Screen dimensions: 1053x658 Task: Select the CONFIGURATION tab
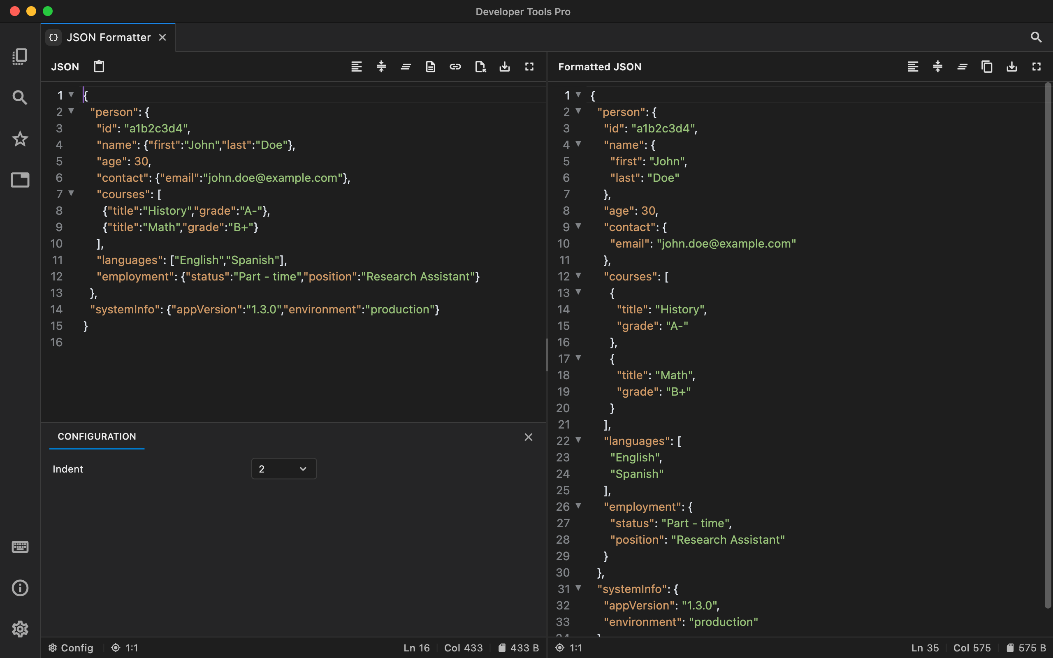click(x=97, y=436)
